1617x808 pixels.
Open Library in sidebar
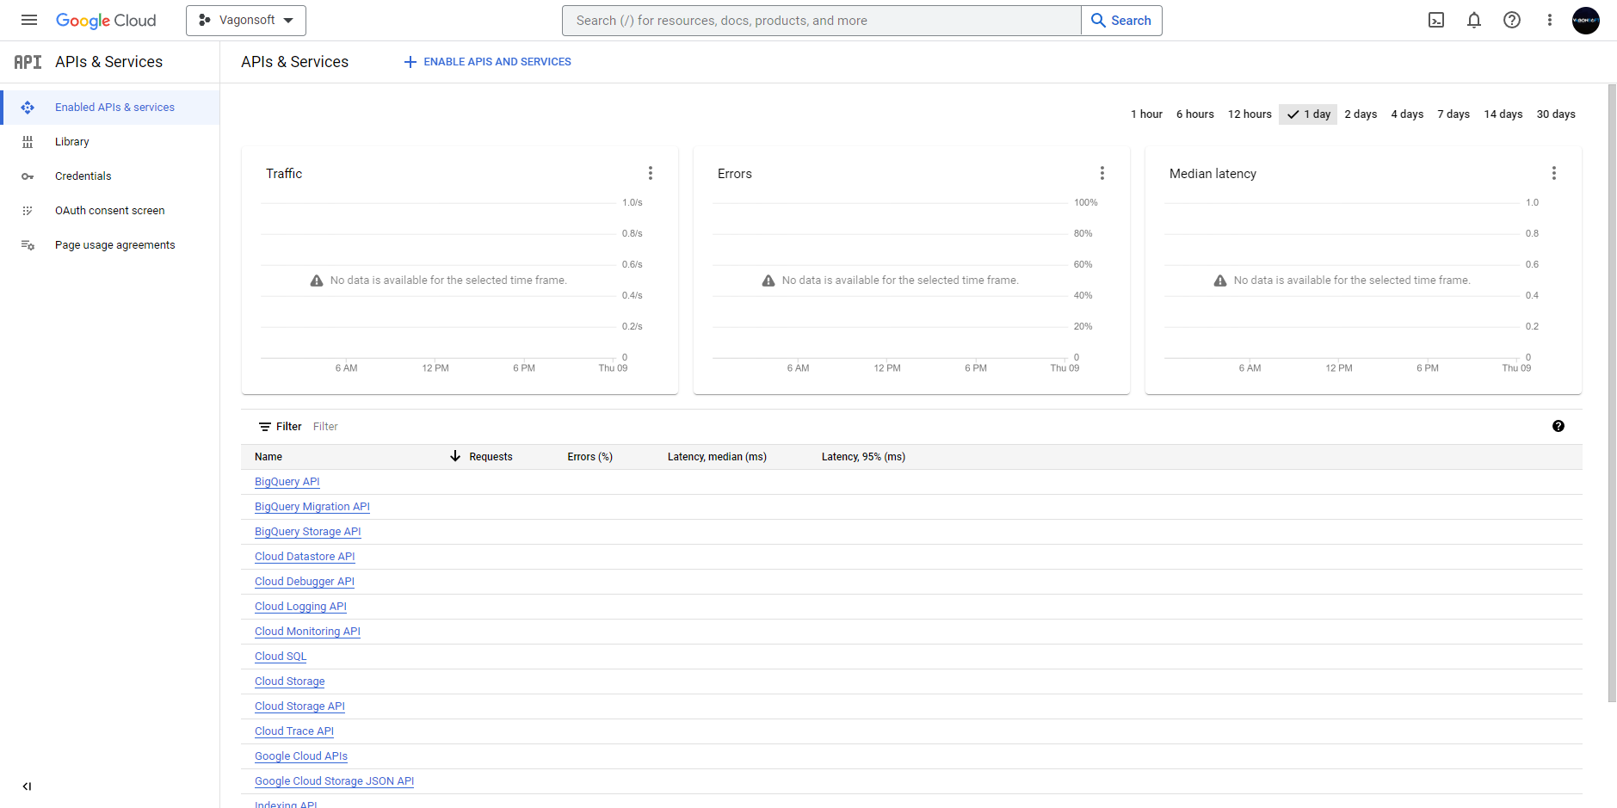[110, 142]
